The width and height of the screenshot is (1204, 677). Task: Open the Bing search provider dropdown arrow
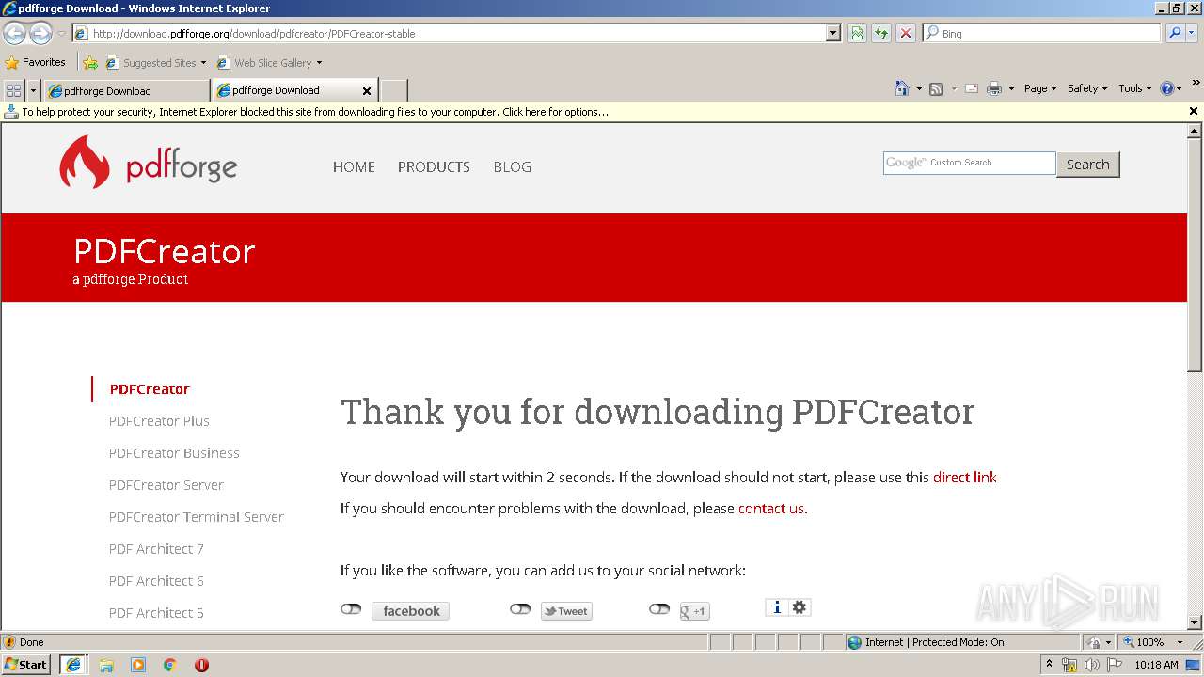(1192, 33)
